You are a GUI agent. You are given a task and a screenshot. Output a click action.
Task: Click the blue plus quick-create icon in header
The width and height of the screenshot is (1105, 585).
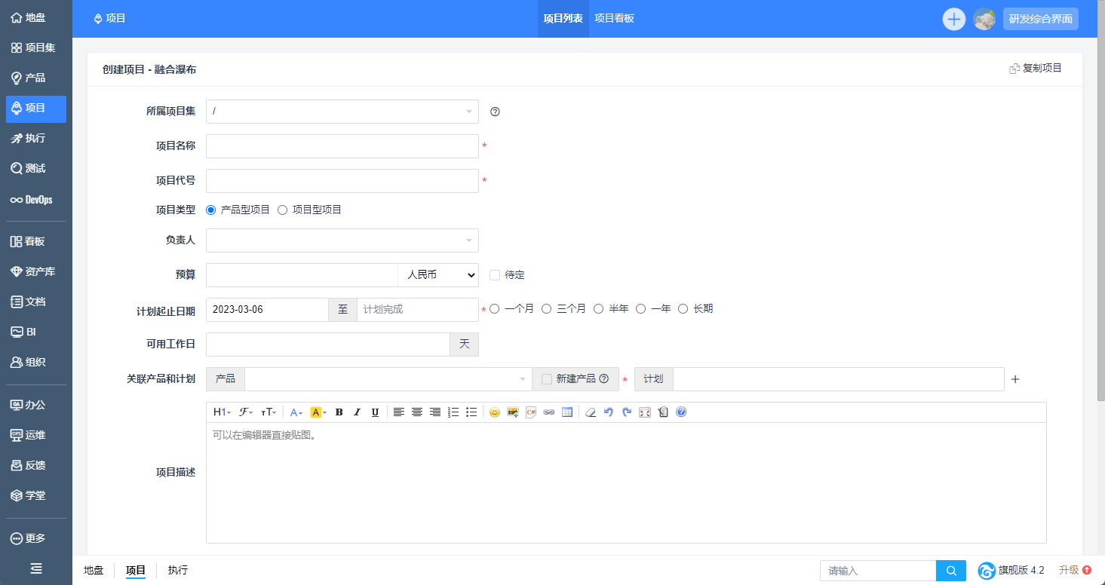[x=953, y=19]
